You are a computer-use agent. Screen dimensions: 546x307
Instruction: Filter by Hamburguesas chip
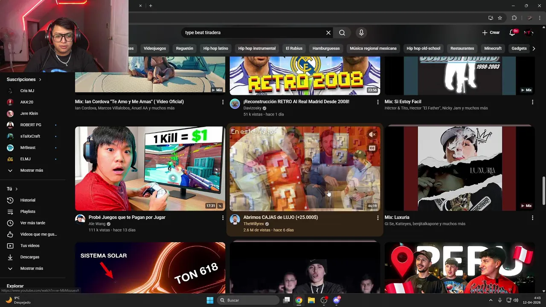click(x=326, y=49)
